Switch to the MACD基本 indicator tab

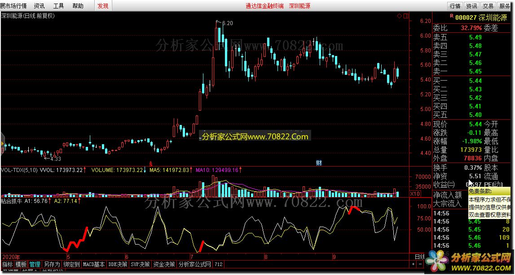(x=94, y=264)
